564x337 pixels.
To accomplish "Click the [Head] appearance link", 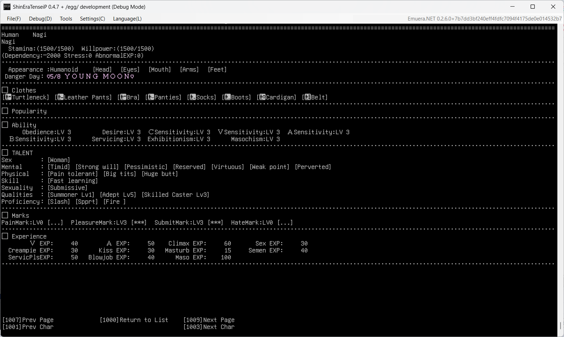I will [102, 70].
